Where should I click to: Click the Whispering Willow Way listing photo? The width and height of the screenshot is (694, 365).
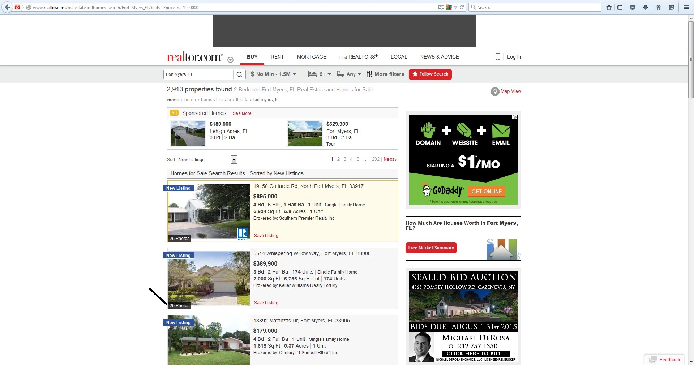click(x=209, y=279)
